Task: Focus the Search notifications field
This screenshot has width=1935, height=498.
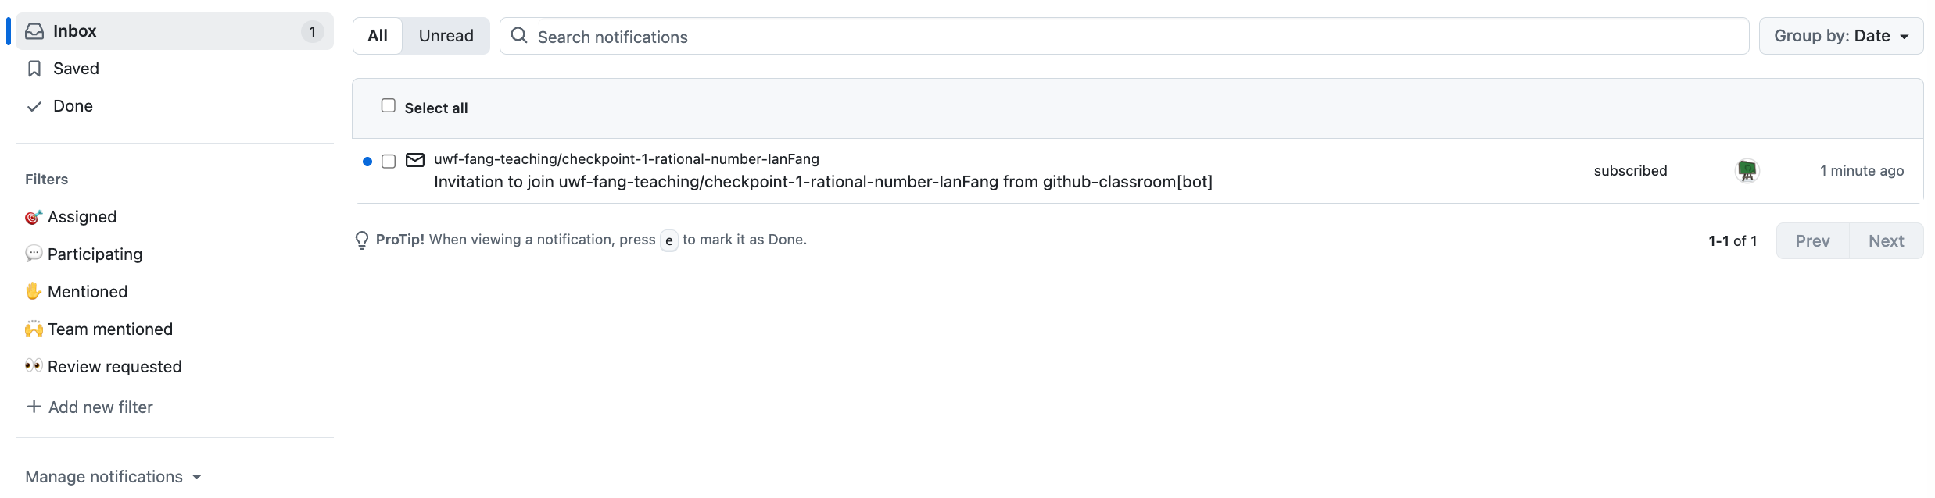Action: point(1134,37)
